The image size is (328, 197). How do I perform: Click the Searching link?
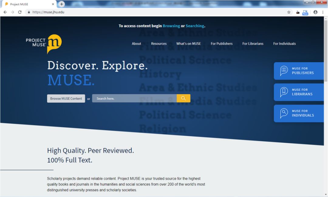195,26
